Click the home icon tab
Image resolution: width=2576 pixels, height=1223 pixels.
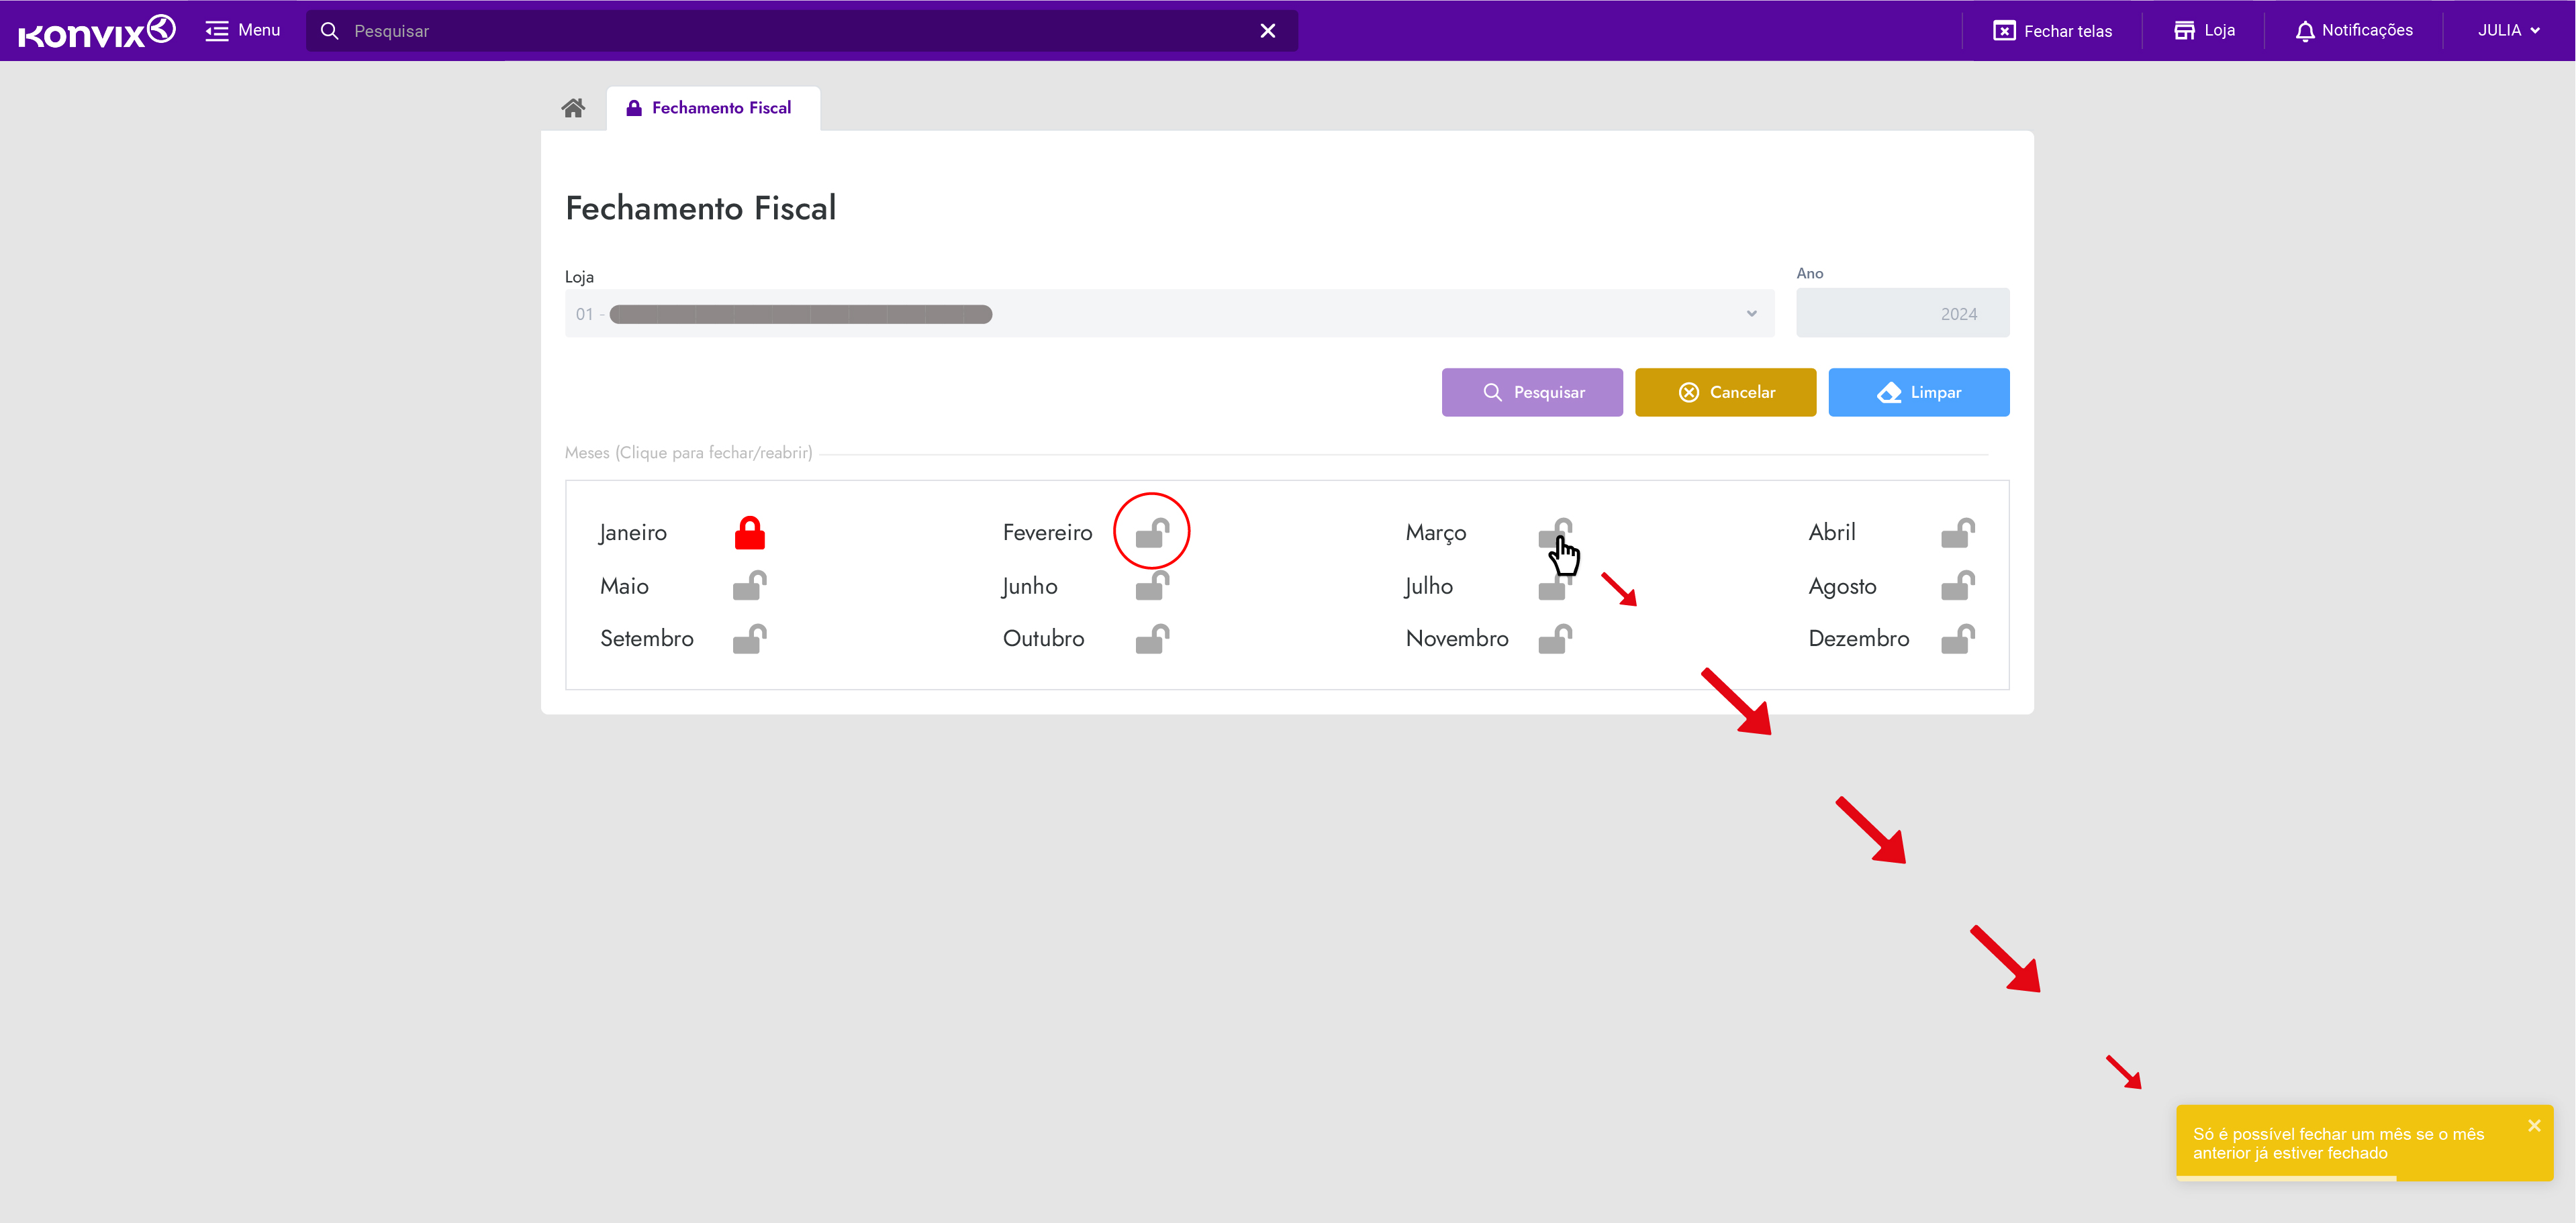[x=572, y=108]
